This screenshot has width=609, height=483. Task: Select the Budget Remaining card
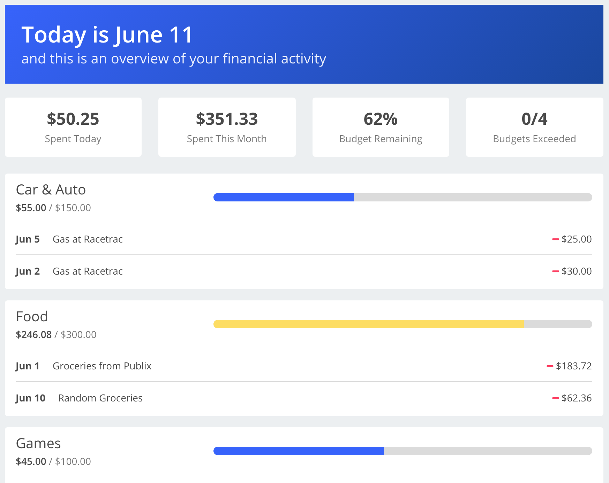tap(381, 127)
